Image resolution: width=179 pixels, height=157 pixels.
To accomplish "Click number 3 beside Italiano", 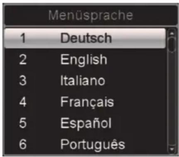I will click(23, 80).
